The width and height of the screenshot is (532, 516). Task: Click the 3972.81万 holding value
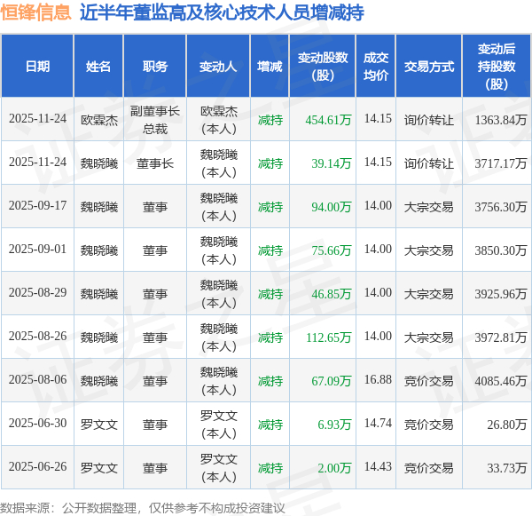(500, 337)
